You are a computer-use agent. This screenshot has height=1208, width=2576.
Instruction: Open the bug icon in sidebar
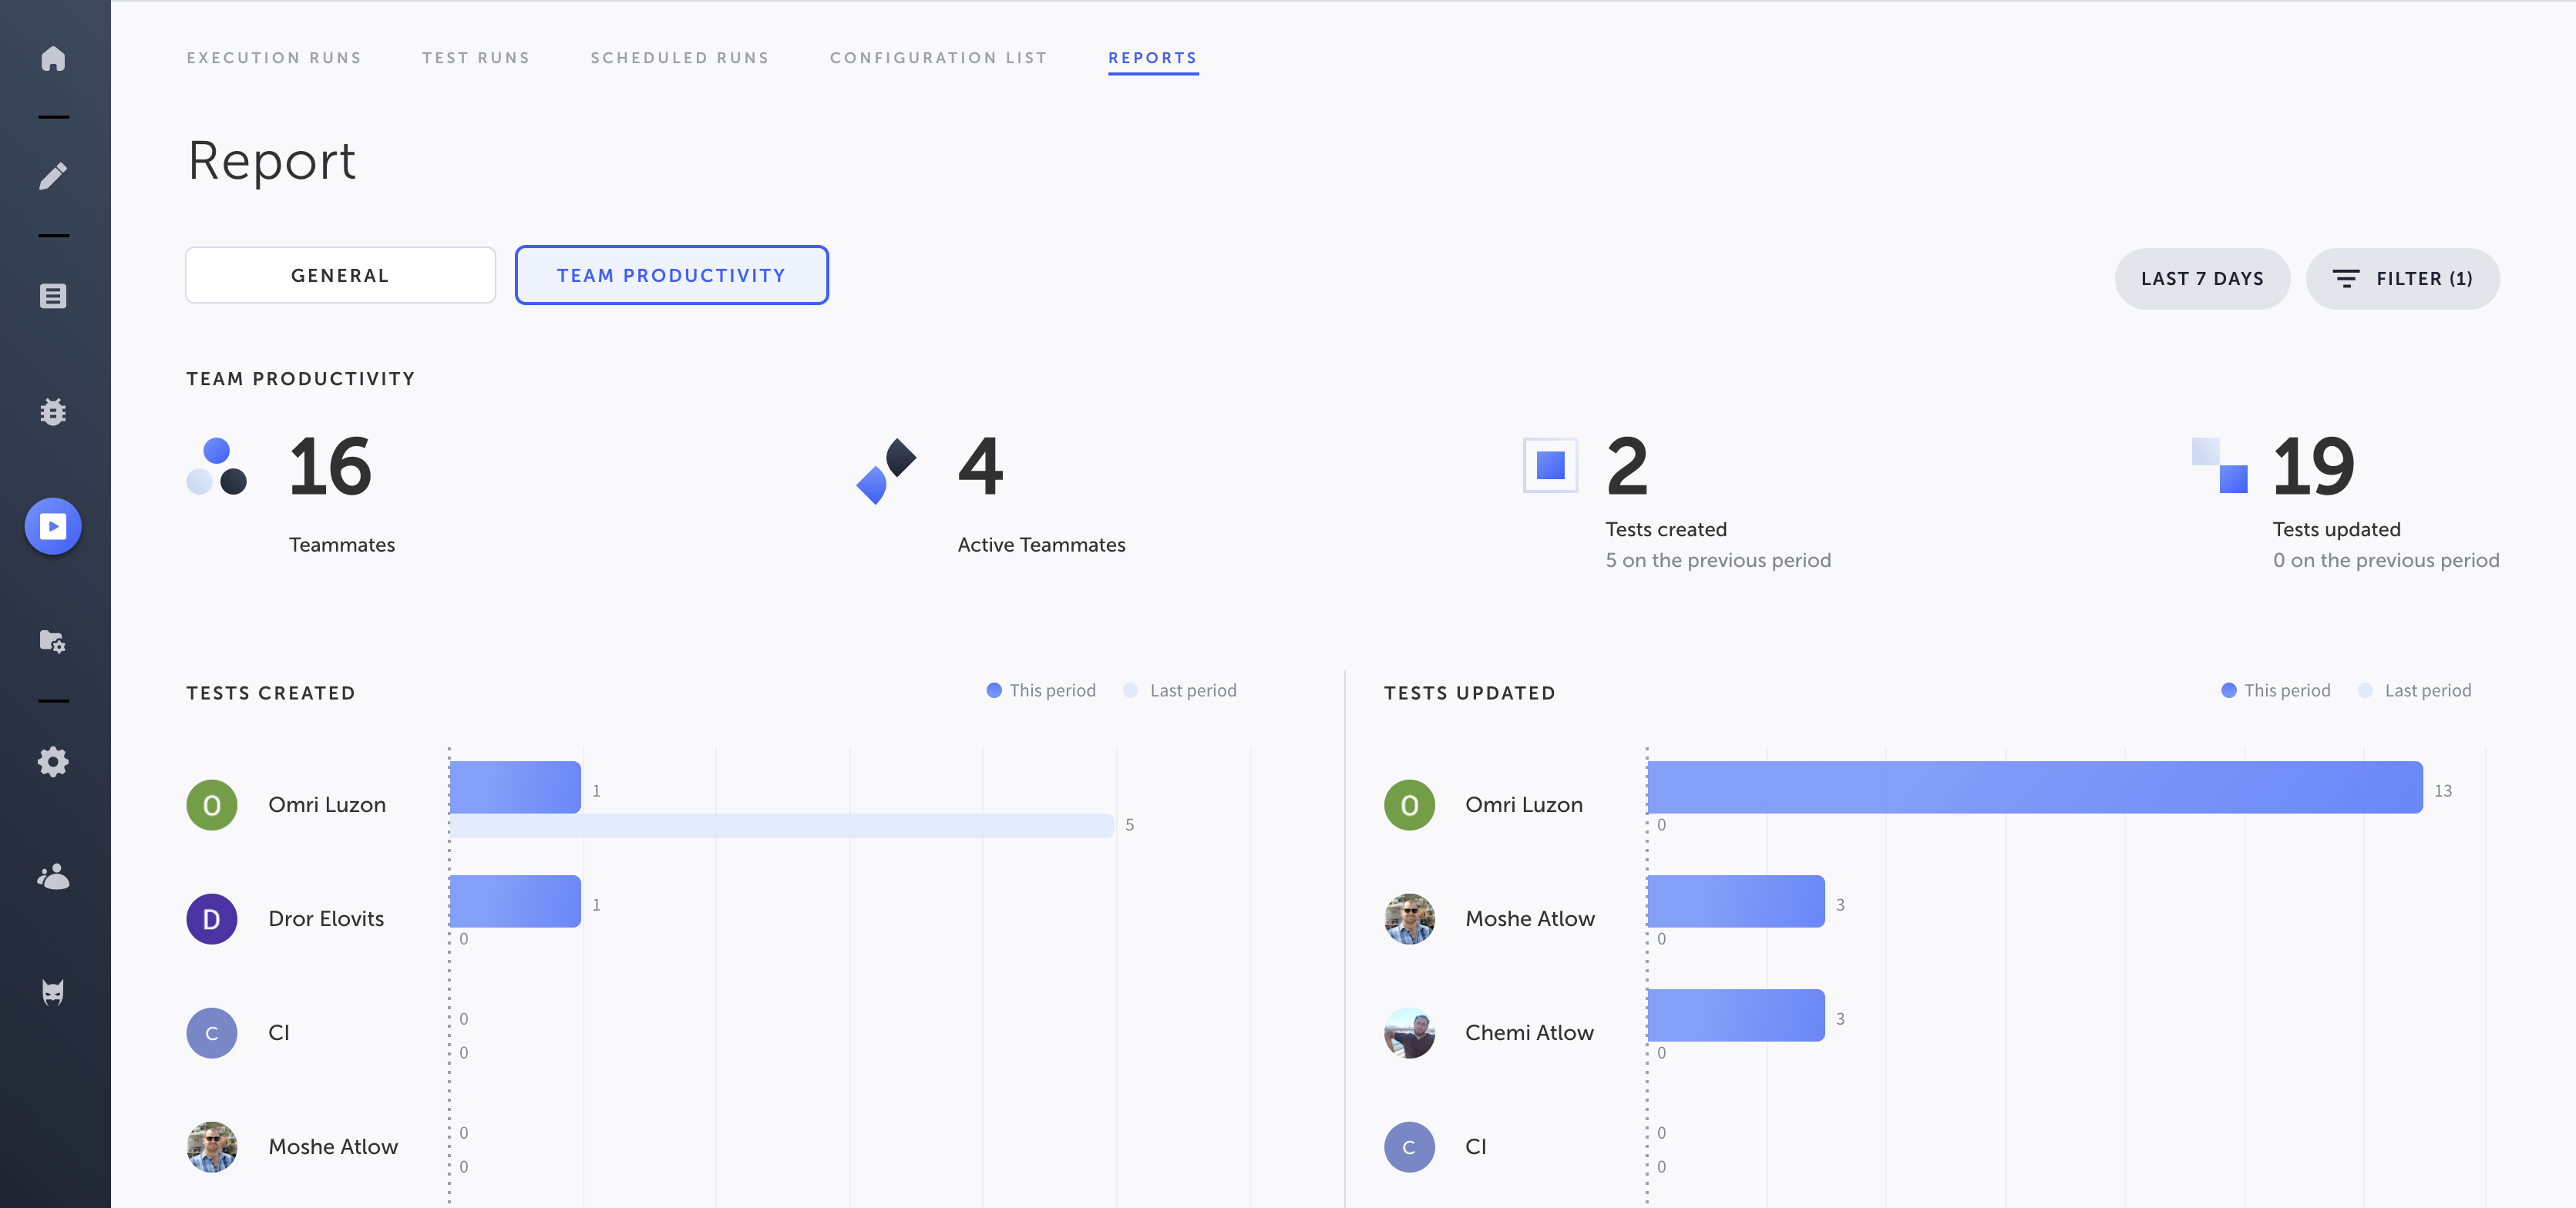tap(53, 411)
